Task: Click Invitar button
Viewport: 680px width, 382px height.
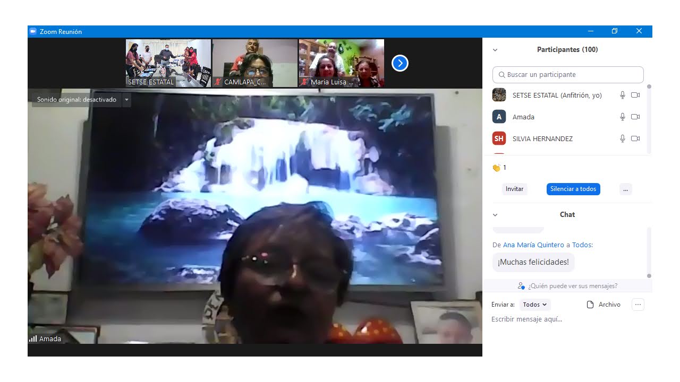Action: 514,189
